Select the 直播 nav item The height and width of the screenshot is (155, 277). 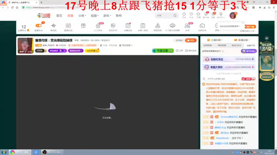coord(70,15)
